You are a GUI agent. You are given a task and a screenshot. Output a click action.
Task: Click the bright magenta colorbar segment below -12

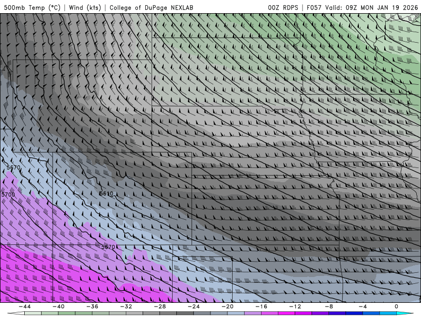point(287,313)
